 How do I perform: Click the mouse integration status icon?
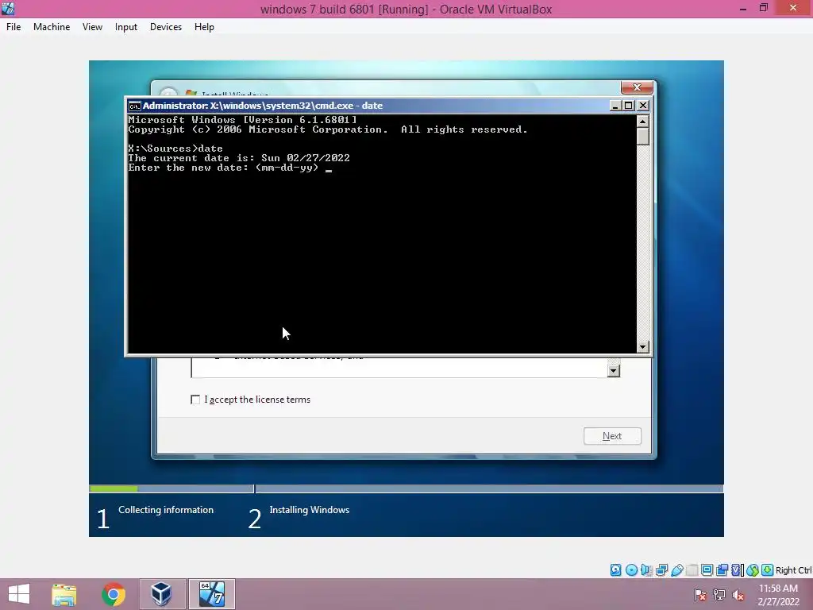[x=753, y=570]
